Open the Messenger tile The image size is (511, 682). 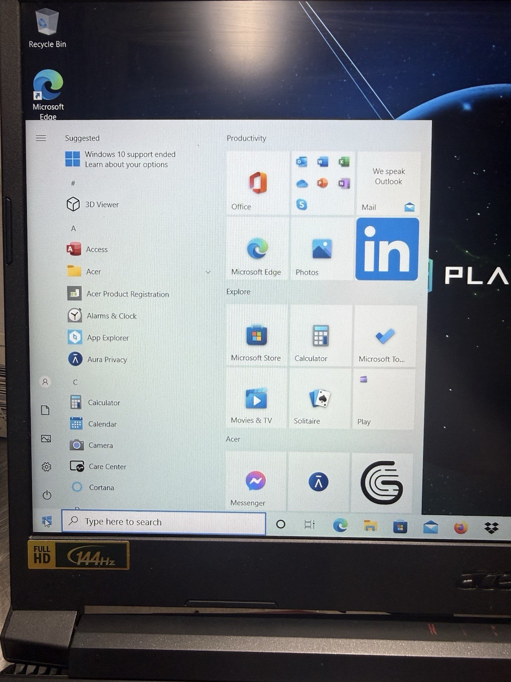click(x=255, y=481)
